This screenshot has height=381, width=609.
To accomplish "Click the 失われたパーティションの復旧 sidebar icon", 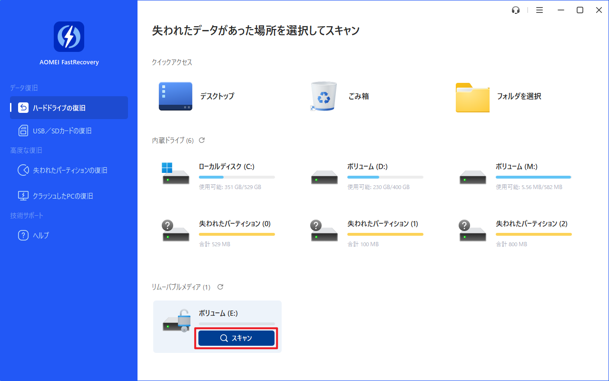I will (23, 170).
